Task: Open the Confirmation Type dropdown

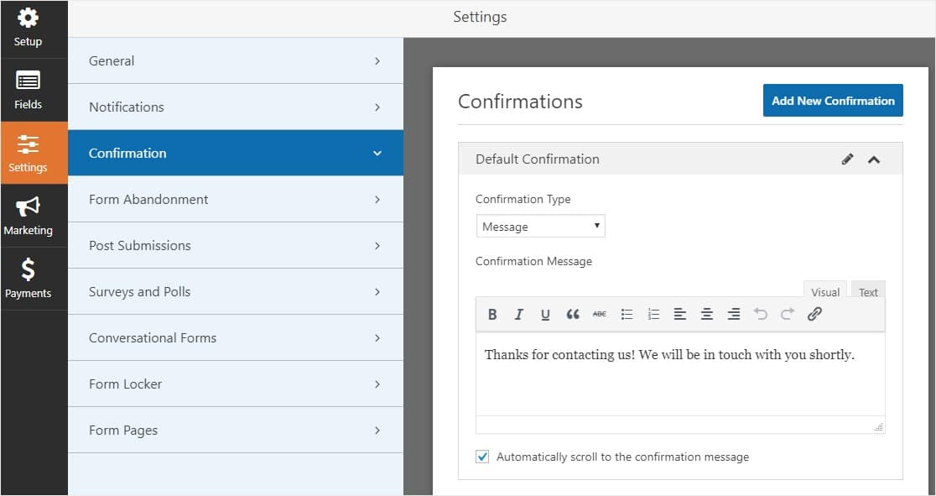Action: click(x=541, y=227)
